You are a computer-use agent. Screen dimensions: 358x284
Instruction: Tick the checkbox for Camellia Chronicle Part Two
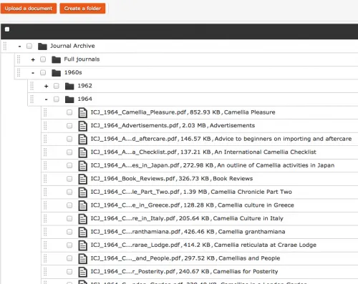[69, 192]
